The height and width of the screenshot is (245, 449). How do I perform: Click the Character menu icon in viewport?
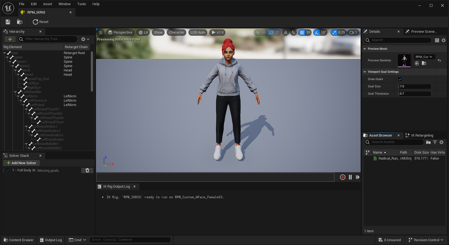click(176, 32)
